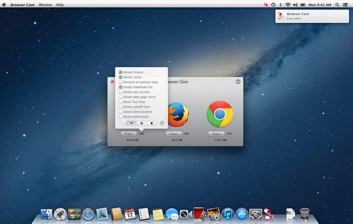Click the Browser Care notification banner
Screen dimensions: 353x224
tap(312, 16)
